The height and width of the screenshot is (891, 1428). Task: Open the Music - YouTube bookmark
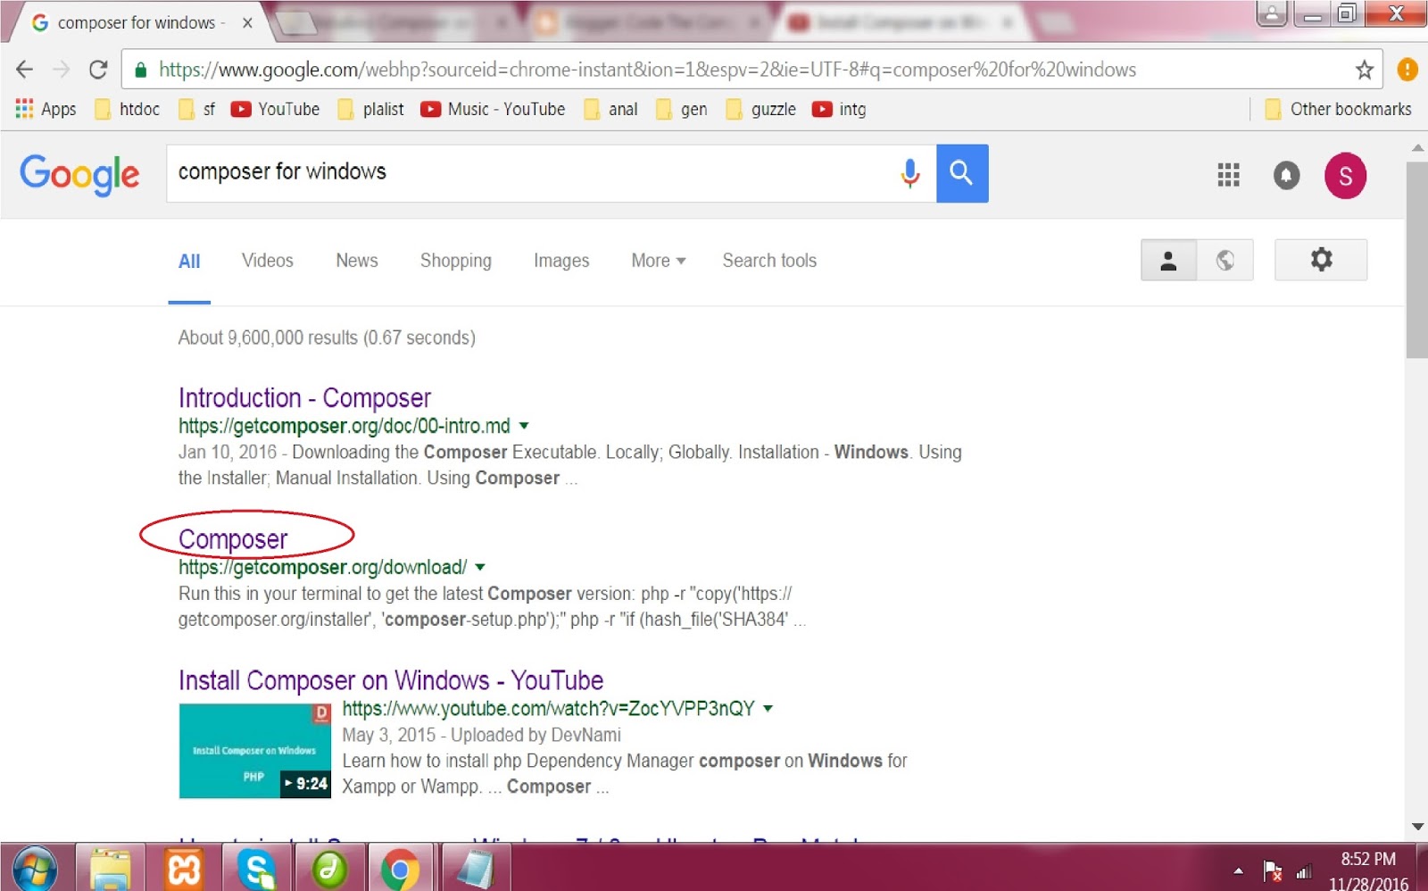click(493, 109)
